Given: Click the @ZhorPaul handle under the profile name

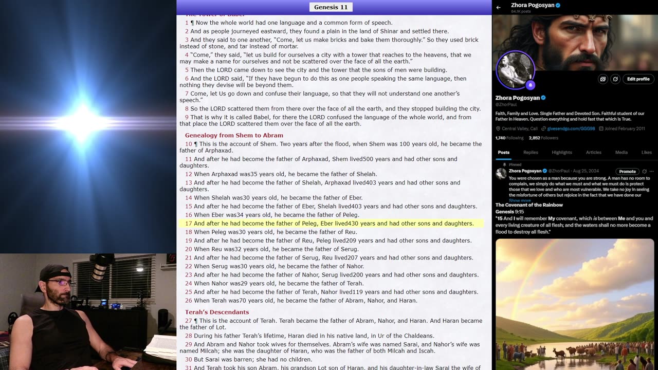Looking at the screenshot, I should (506, 104).
